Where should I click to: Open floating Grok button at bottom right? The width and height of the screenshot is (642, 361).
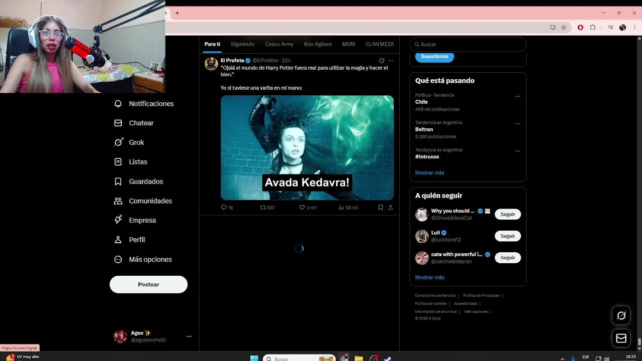[621, 315]
